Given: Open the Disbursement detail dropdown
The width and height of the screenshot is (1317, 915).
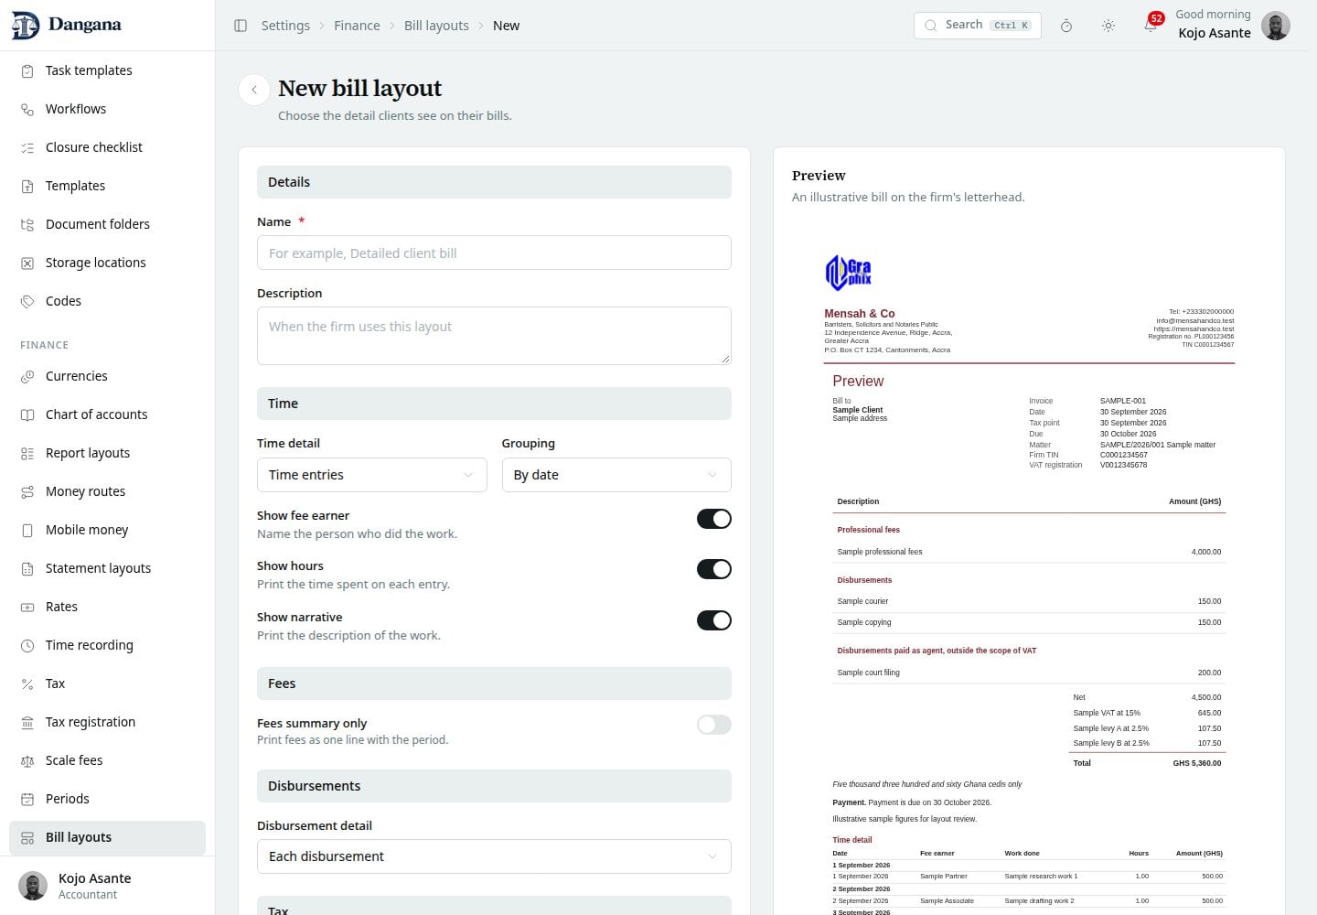Looking at the screenshot, I should click(x=494, y=856).
